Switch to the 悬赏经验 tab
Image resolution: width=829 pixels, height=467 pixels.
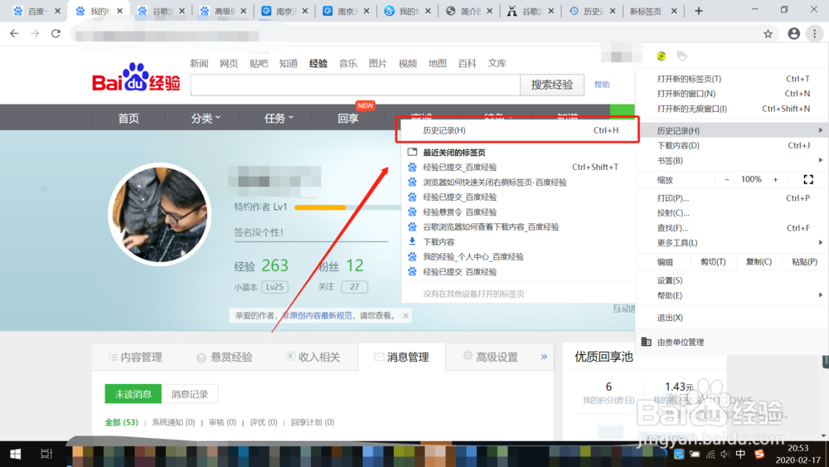click(x=224, y=357)
